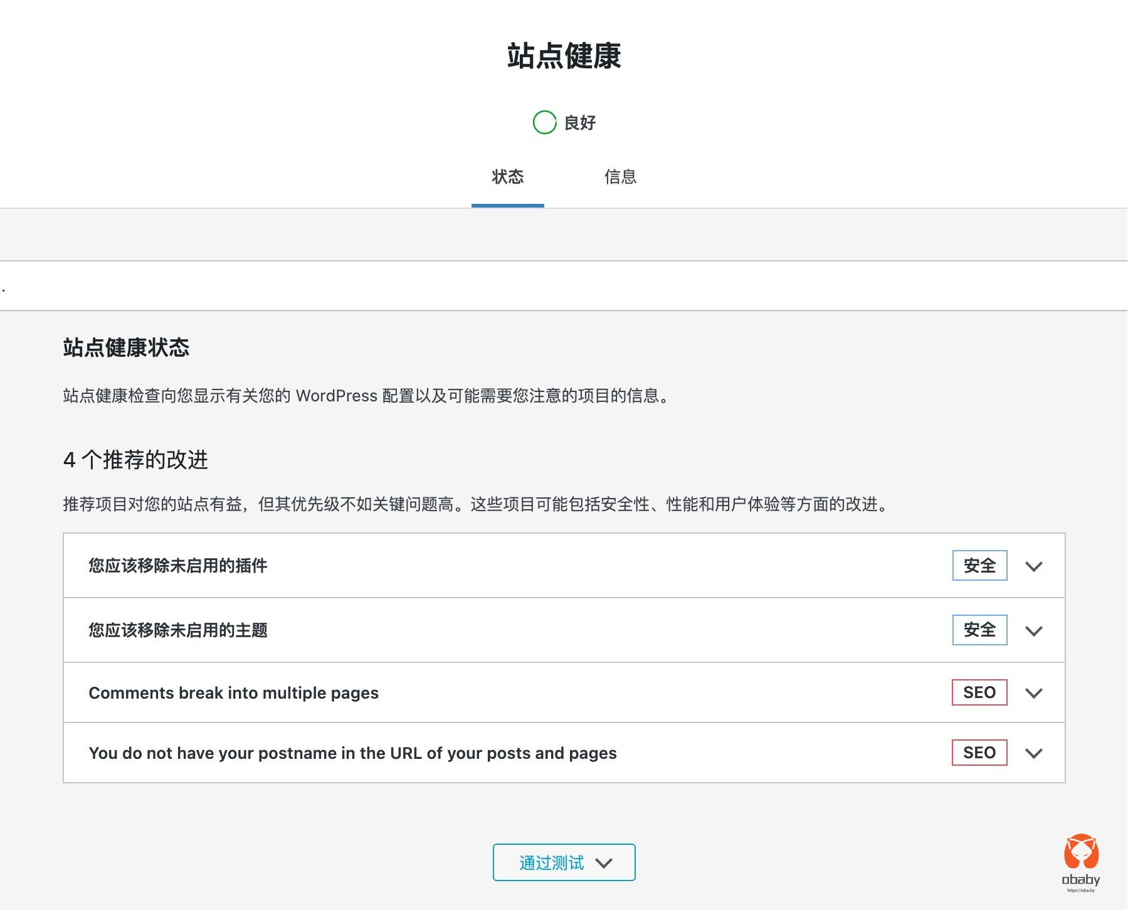Viewport: 1128px width, 910px height.
Task: Click 安全 badge on the plugins row
Action: 979,566
